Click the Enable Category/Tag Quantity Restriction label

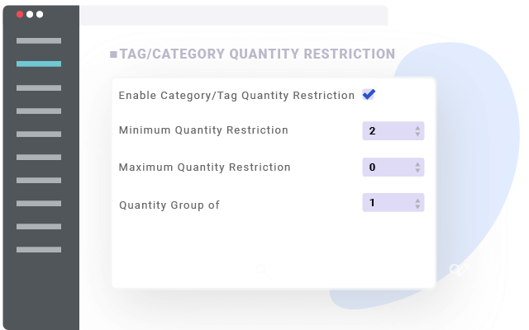pos(236,96)
